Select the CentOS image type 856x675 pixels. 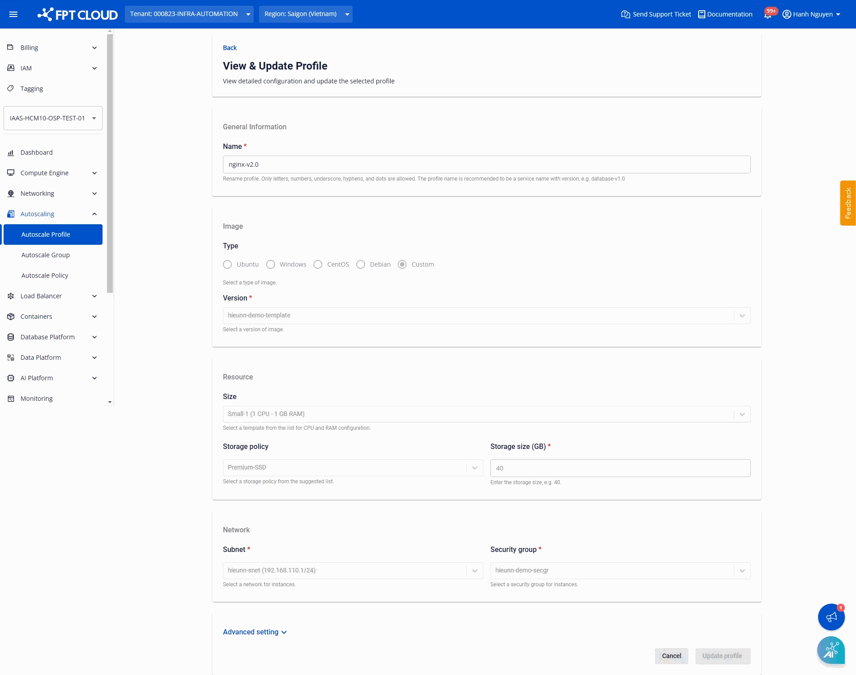coord(318,264)
